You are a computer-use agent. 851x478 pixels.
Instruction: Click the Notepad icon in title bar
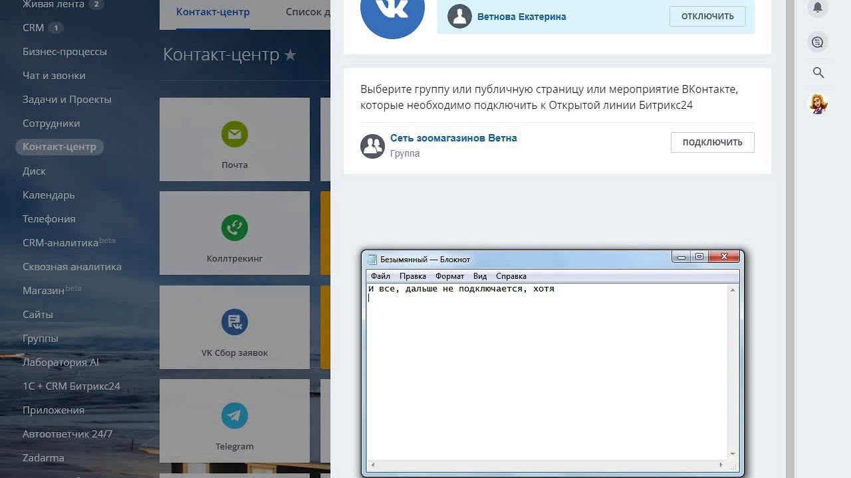(x=372, y=259)
